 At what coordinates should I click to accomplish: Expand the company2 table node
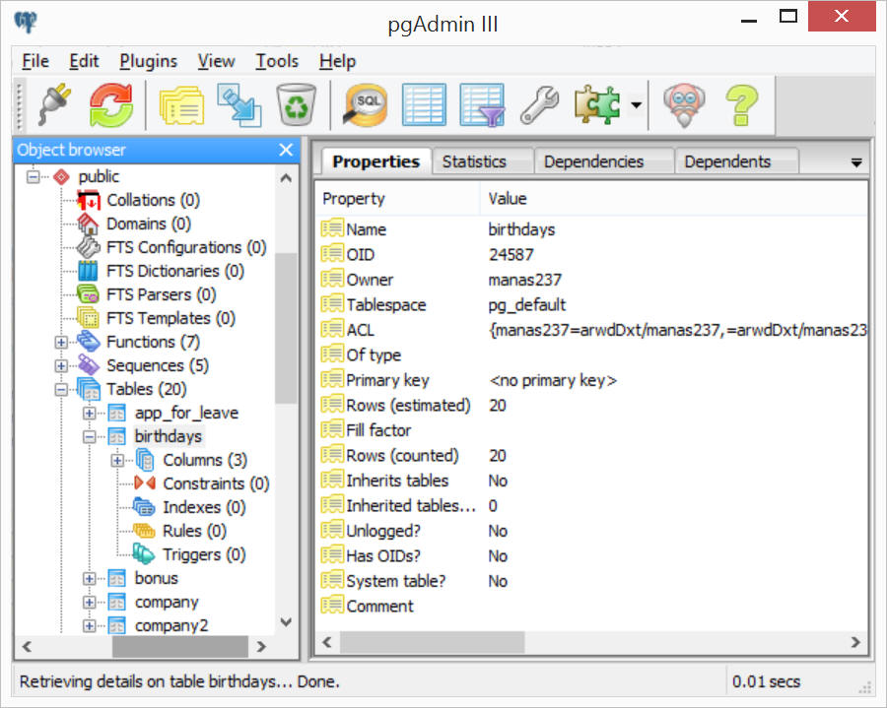pyautogui.click(x=90, y=626)
